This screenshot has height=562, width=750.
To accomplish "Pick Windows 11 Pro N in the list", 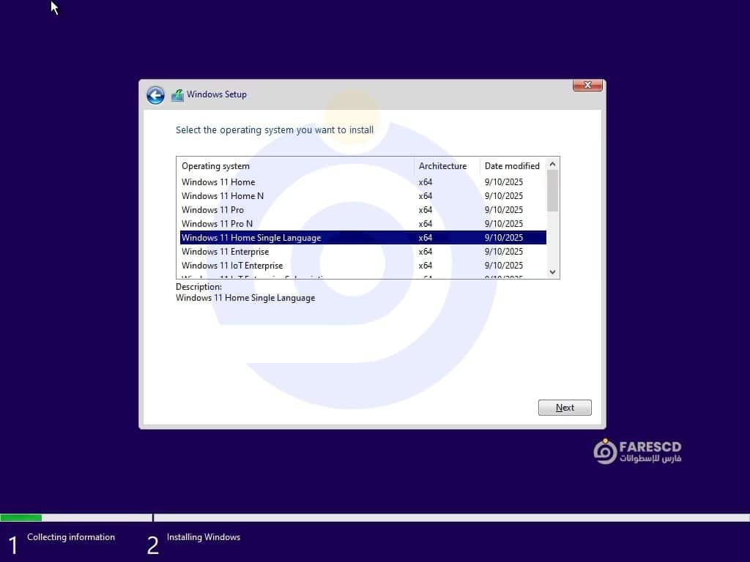I will click(217, 224).
